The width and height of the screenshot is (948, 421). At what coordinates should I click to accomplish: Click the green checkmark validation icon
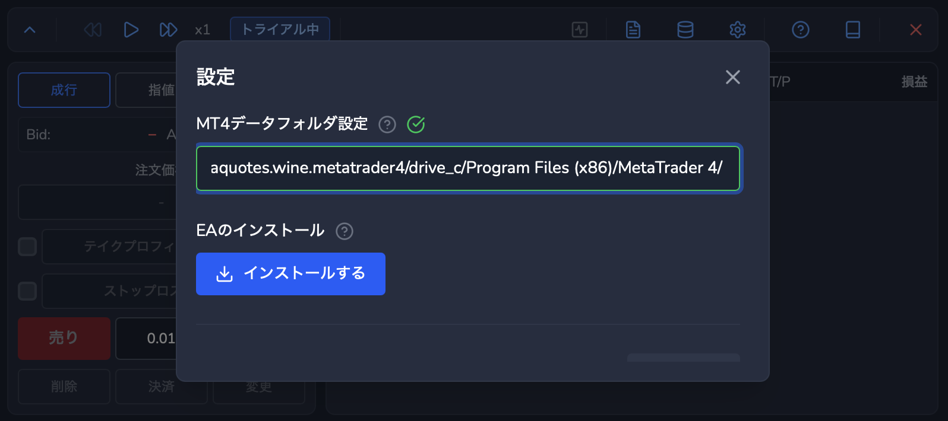(416, 125)
